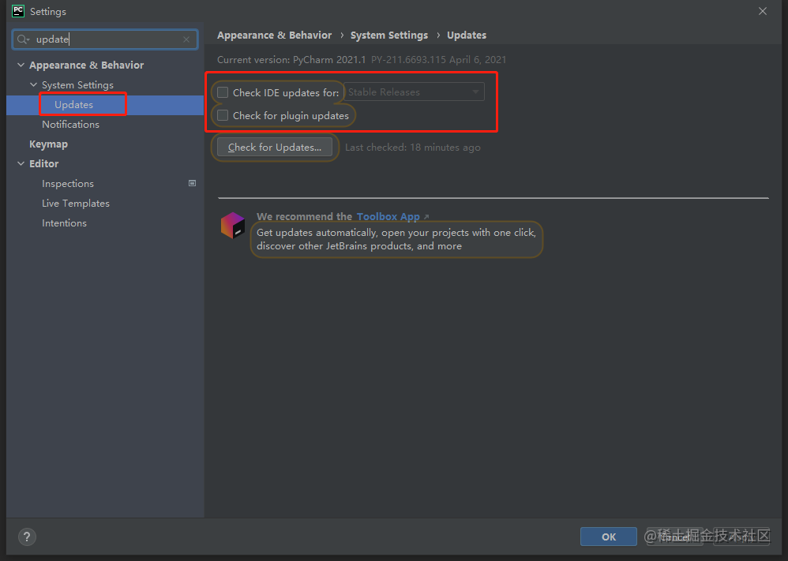Click the Toolbox App logo image
This screenshot has width=788, height=561.
232,224
